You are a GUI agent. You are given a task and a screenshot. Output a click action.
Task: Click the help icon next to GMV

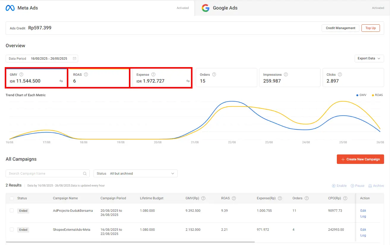pyautogui.click(x=21, y=75)
